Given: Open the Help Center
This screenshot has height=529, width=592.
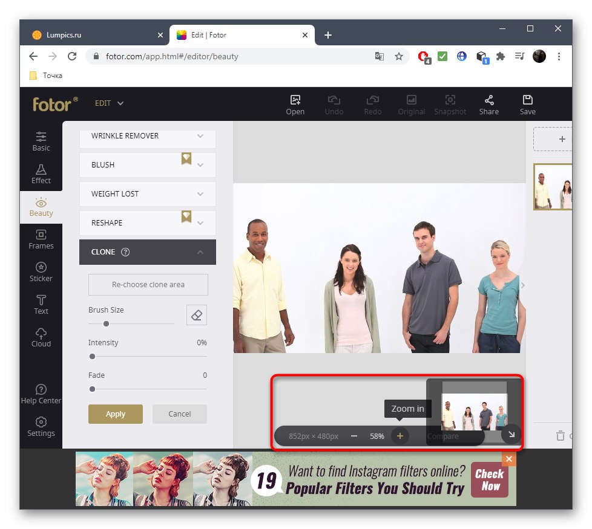Looking at the screenshot, I should point(41,394).
